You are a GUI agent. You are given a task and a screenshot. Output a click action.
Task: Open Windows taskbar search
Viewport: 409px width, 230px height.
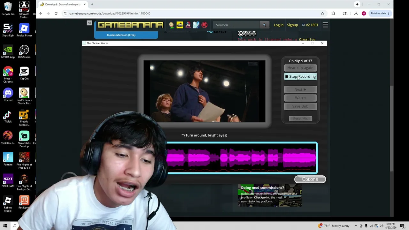[14, 226]
